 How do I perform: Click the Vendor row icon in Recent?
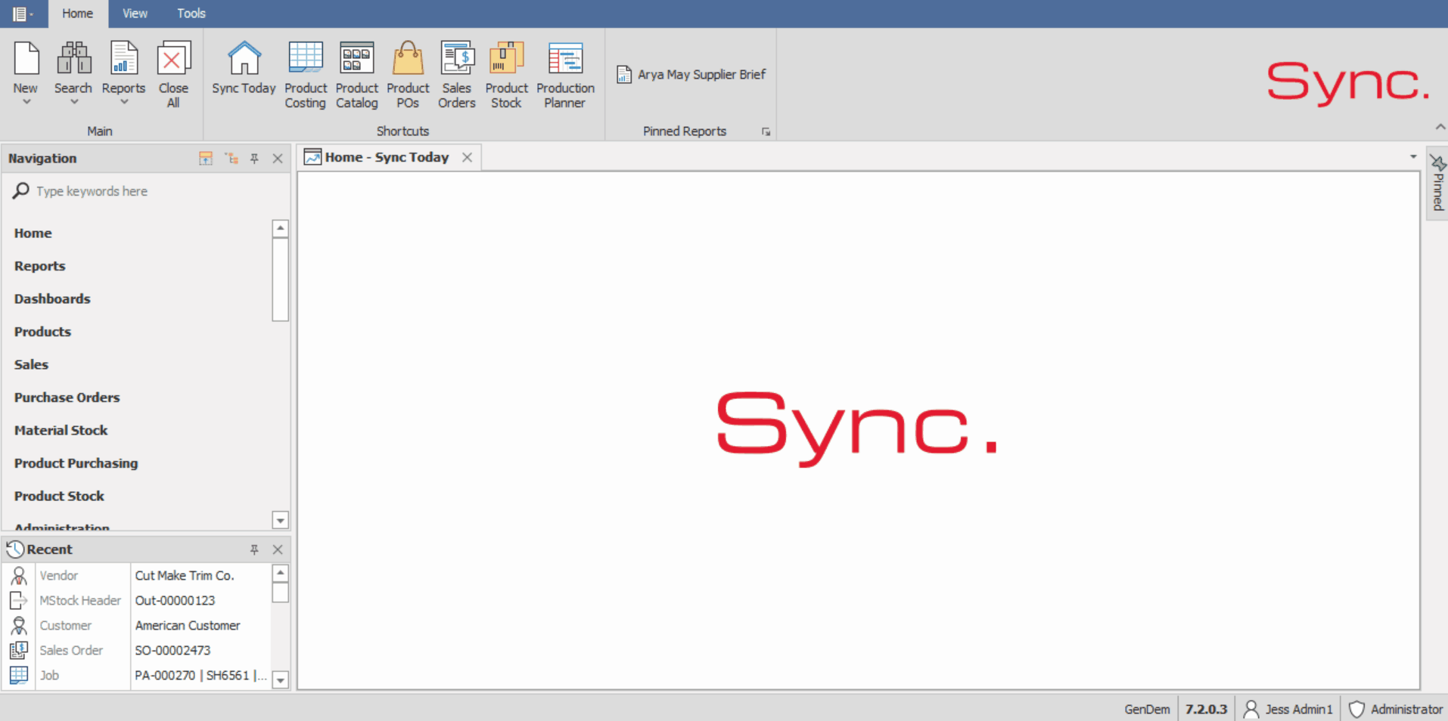[x=19, y=575]
